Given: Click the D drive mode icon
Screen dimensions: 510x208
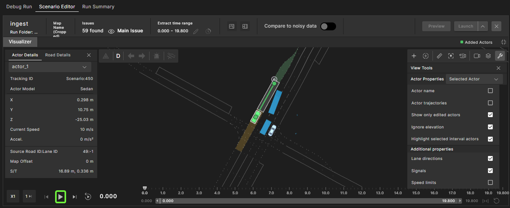Looking at the screenshot, I should click(118, 56).
